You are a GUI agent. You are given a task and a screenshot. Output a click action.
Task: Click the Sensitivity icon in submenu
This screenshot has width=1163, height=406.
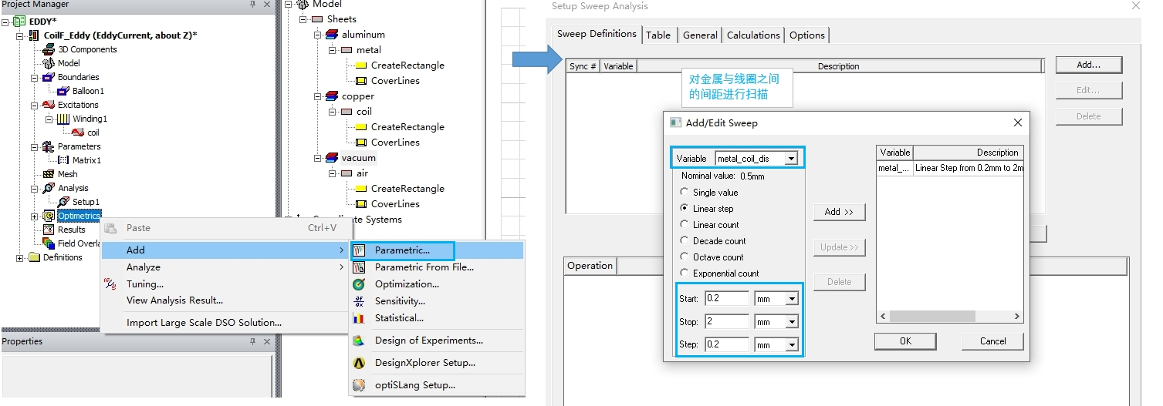pos(359,301)
